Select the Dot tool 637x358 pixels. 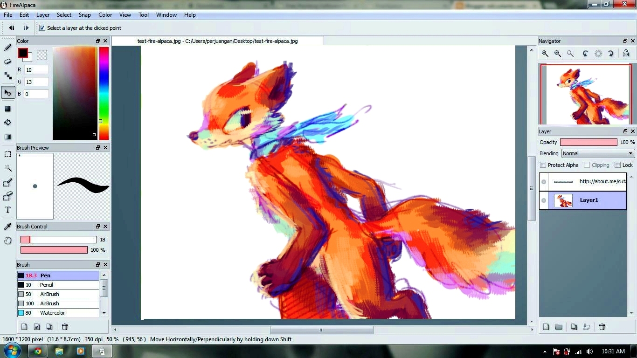[x=8, y=76]
